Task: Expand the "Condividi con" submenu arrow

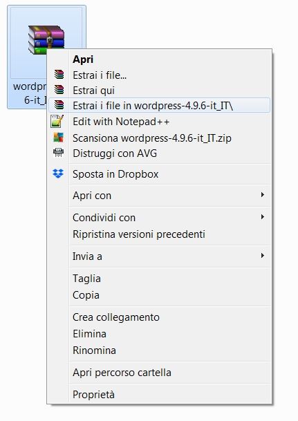Action: pyautogui.click(x=263, y=217)
